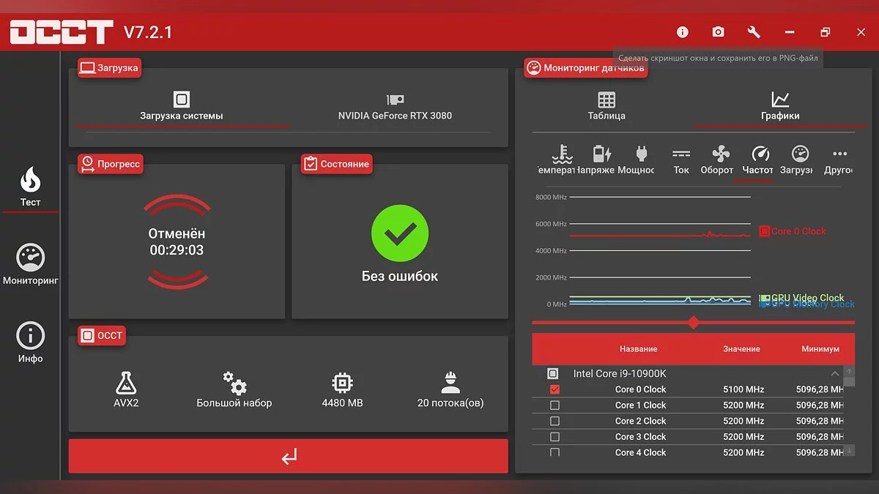Click the Состояние panel label
879x494 pixels.
click(x=336, y=164)
